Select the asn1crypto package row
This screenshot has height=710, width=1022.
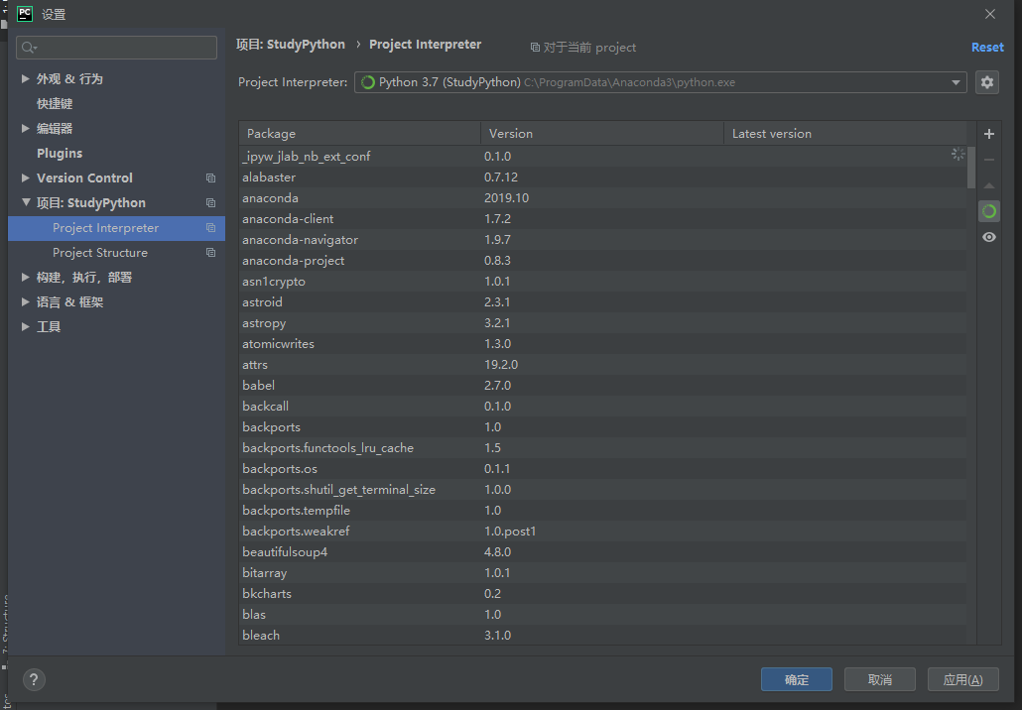[603, 282]
